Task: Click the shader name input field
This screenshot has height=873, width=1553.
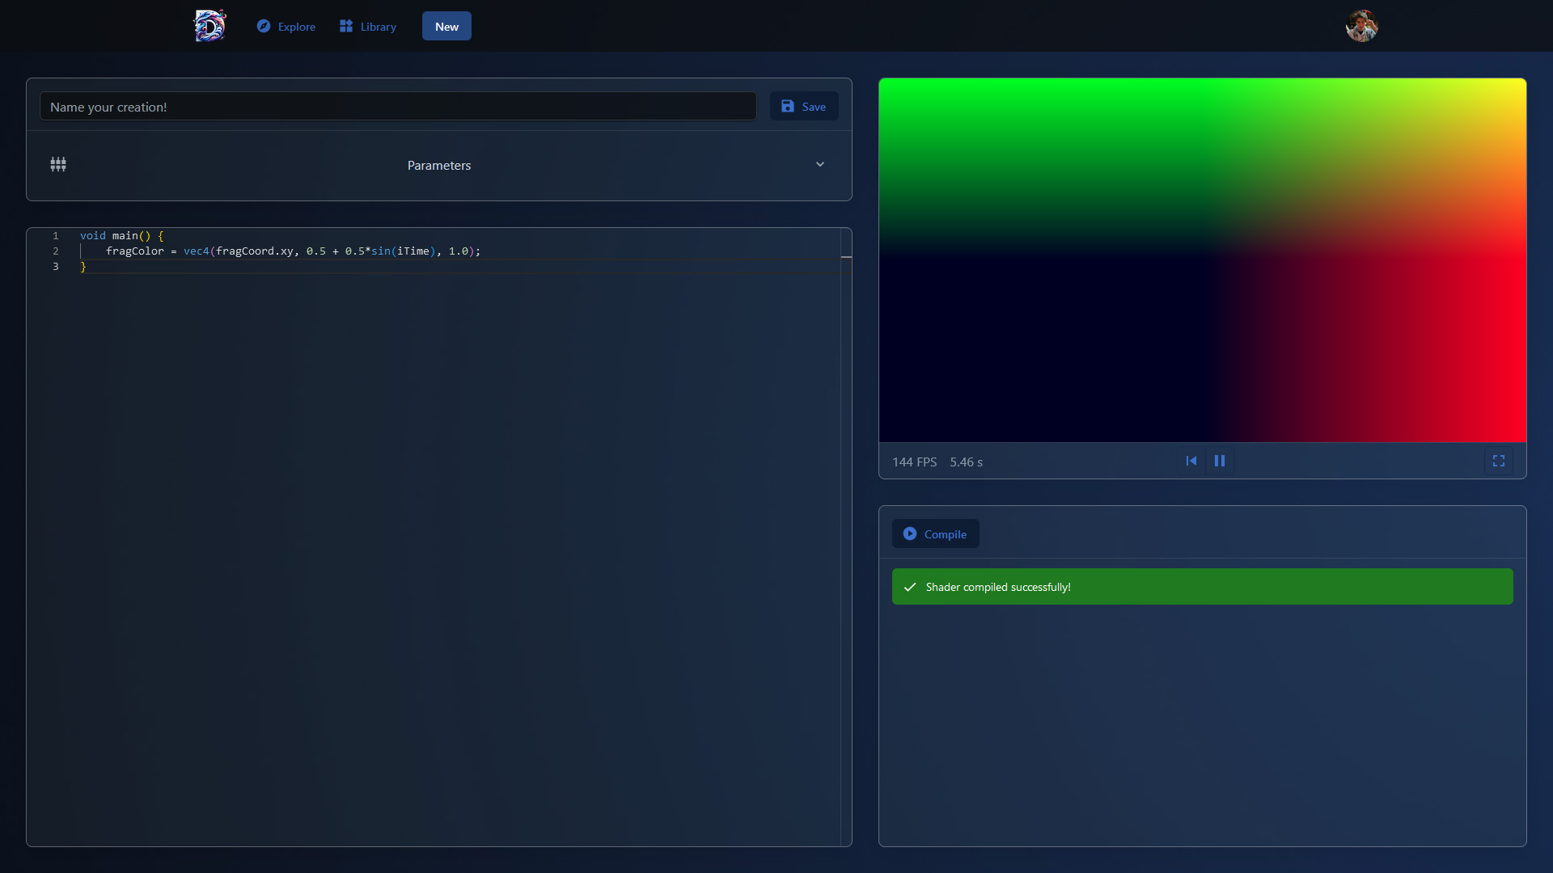Action: [398, 106]
